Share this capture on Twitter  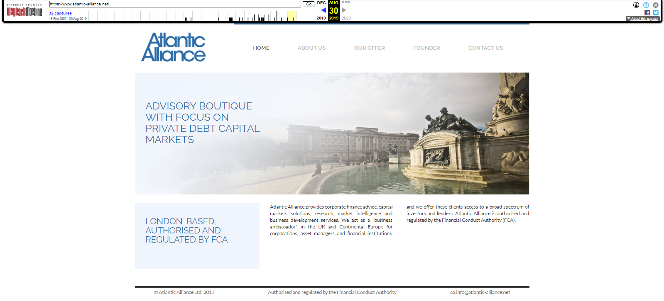655,12
